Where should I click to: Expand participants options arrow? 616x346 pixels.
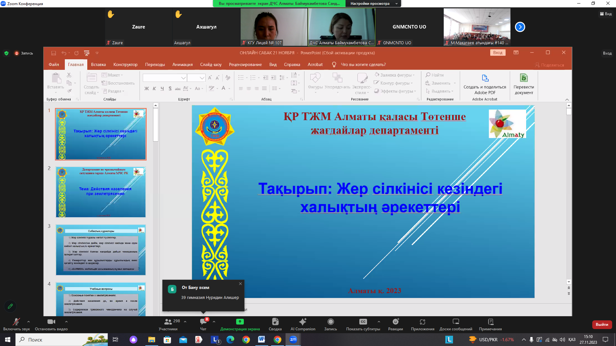pyautogui.click(x=185, y=321)
